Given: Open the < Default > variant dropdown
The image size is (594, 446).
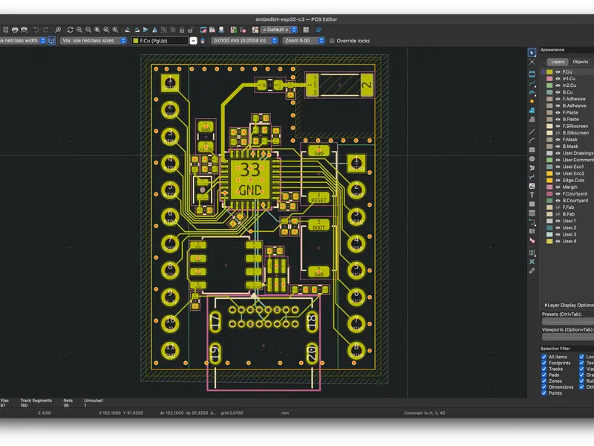Looking at the screenshot, I should pos(279,30).
